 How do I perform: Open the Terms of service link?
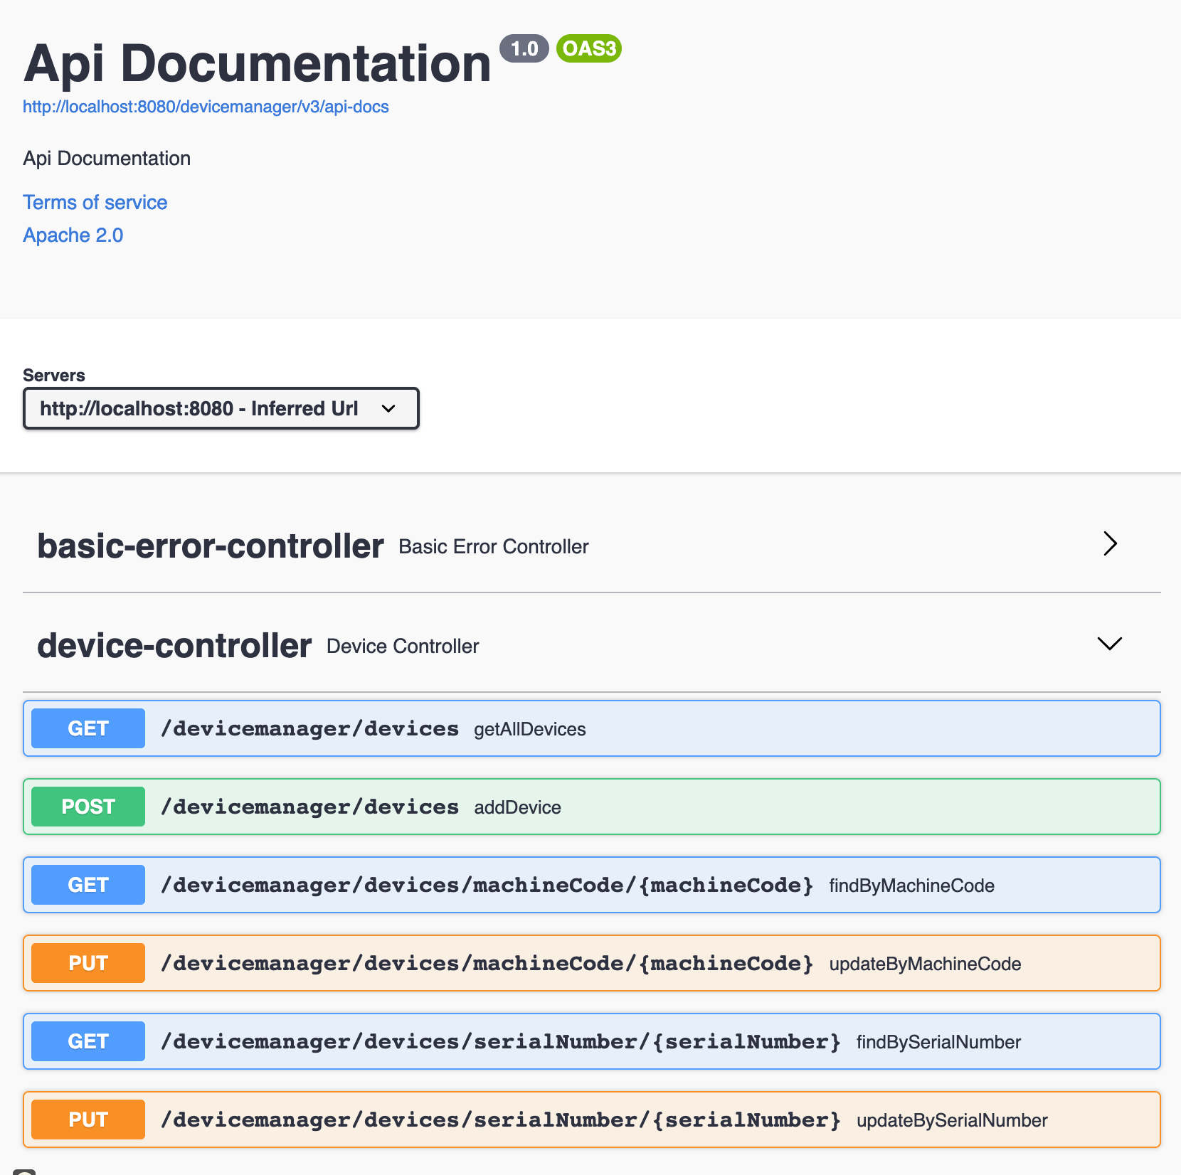tap(95, 203)
